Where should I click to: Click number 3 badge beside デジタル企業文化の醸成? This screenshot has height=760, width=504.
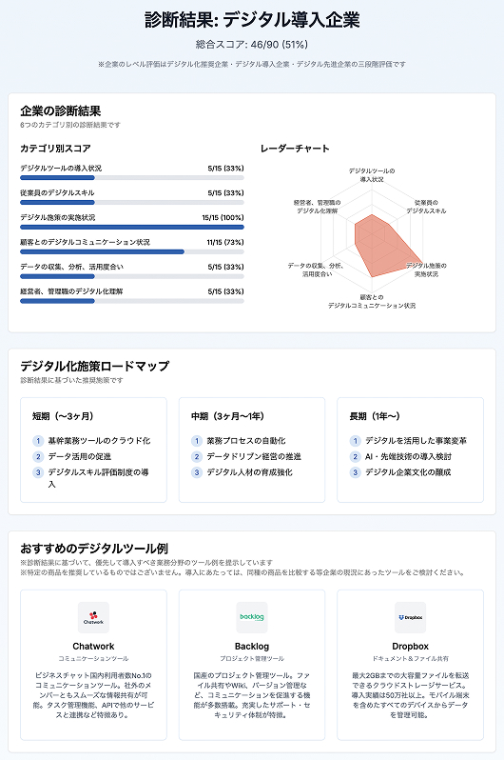coord(355,472)
